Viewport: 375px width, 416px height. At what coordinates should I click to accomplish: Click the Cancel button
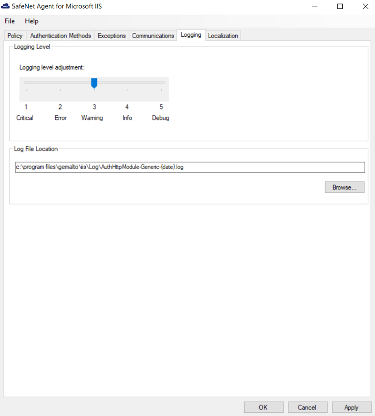[307, 407]
